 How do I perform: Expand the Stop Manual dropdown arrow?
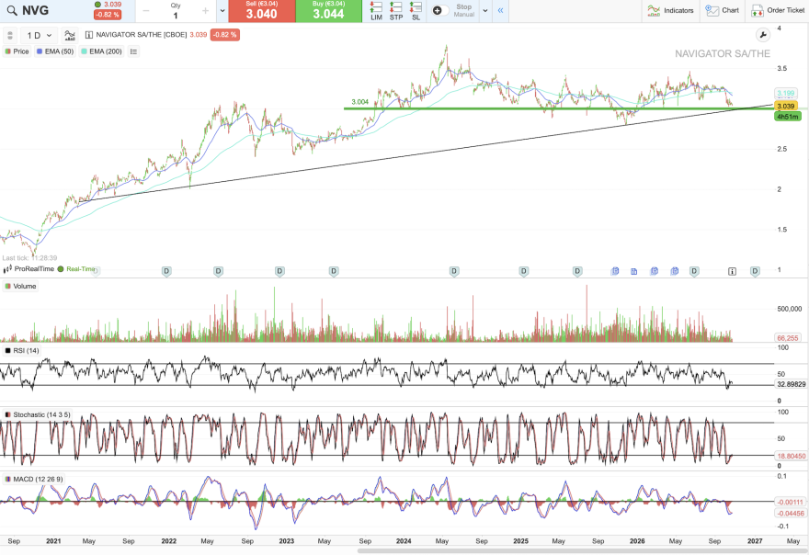(485, 10)
